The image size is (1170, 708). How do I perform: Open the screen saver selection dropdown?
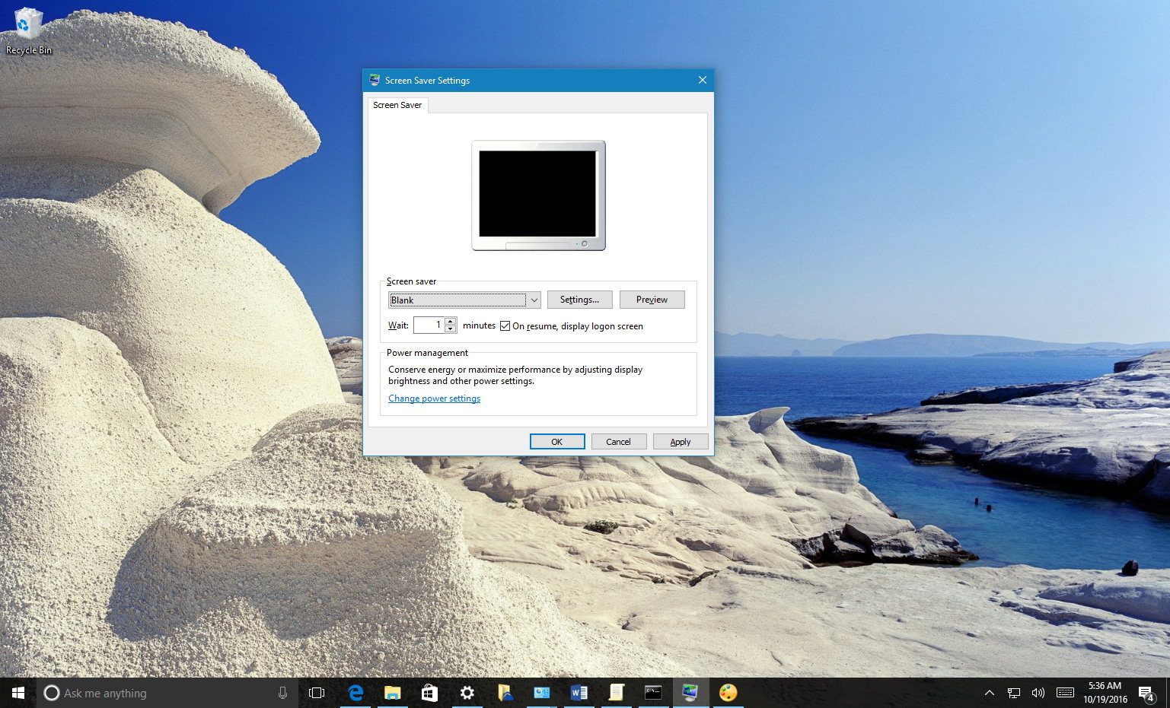pyautogui.click(x=534, y=300)
